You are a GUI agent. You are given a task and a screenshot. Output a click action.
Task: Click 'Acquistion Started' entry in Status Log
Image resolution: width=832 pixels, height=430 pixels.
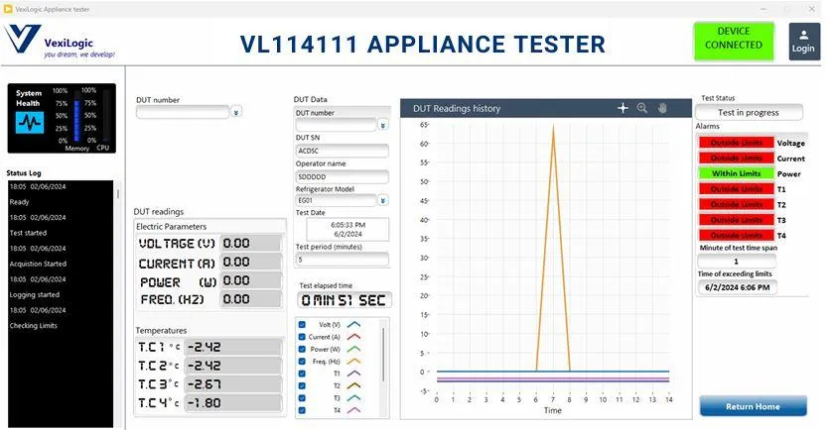click(x=38, y=264)
